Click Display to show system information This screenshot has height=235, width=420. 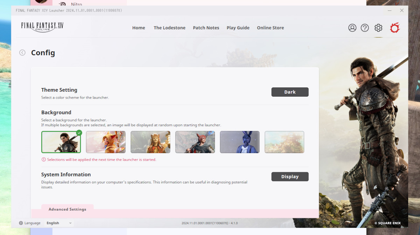[290, 176]
